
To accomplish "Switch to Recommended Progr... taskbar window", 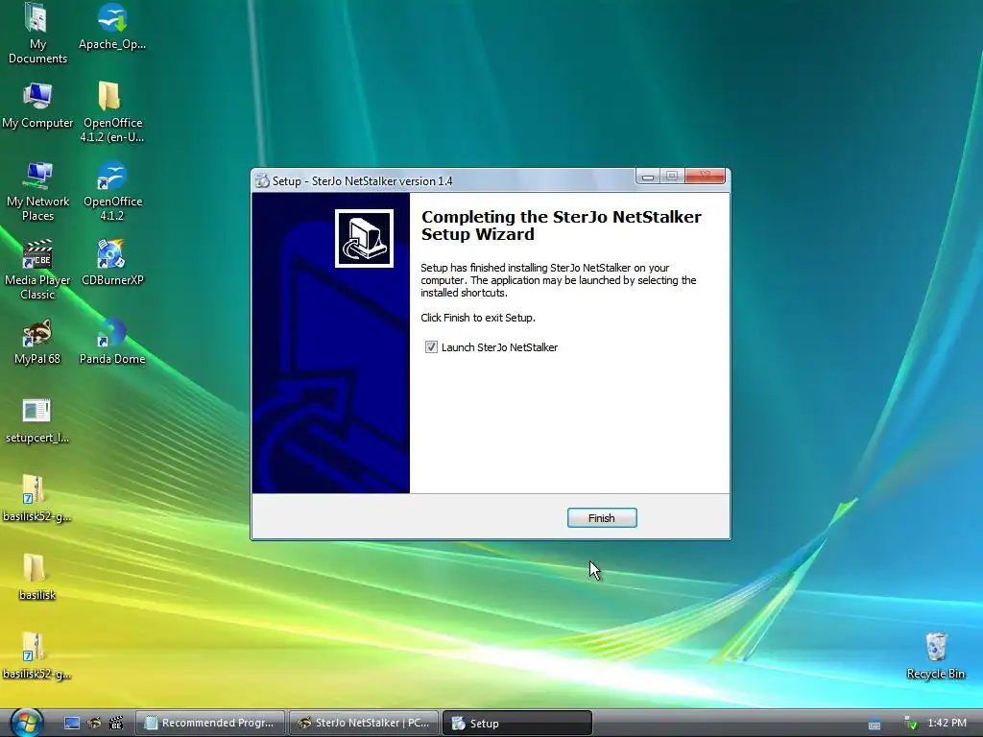I will pos(210,723).
